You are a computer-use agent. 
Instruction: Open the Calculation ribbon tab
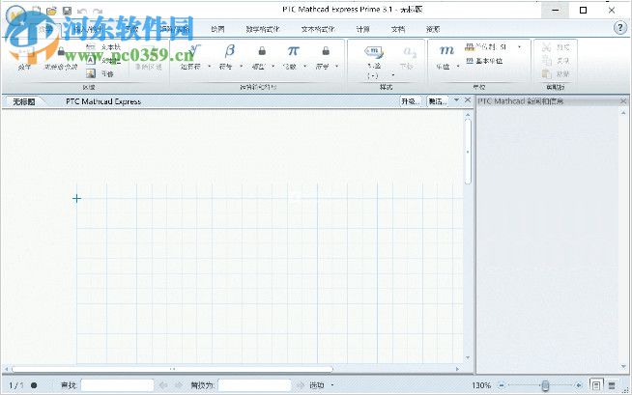[x=362, y=29]
